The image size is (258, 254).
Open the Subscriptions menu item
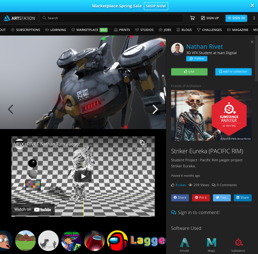tap(26, 30)
